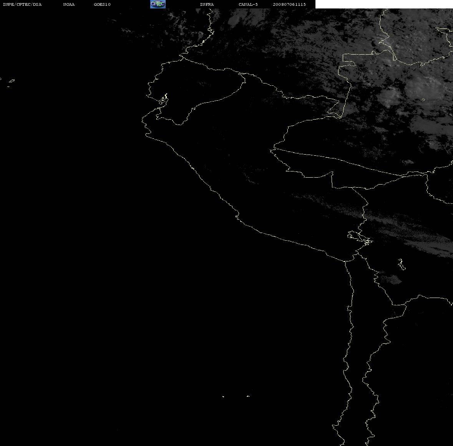Select the INFRA label in header
This screenshot has height=446, width=453.
(x=207, y=4)
